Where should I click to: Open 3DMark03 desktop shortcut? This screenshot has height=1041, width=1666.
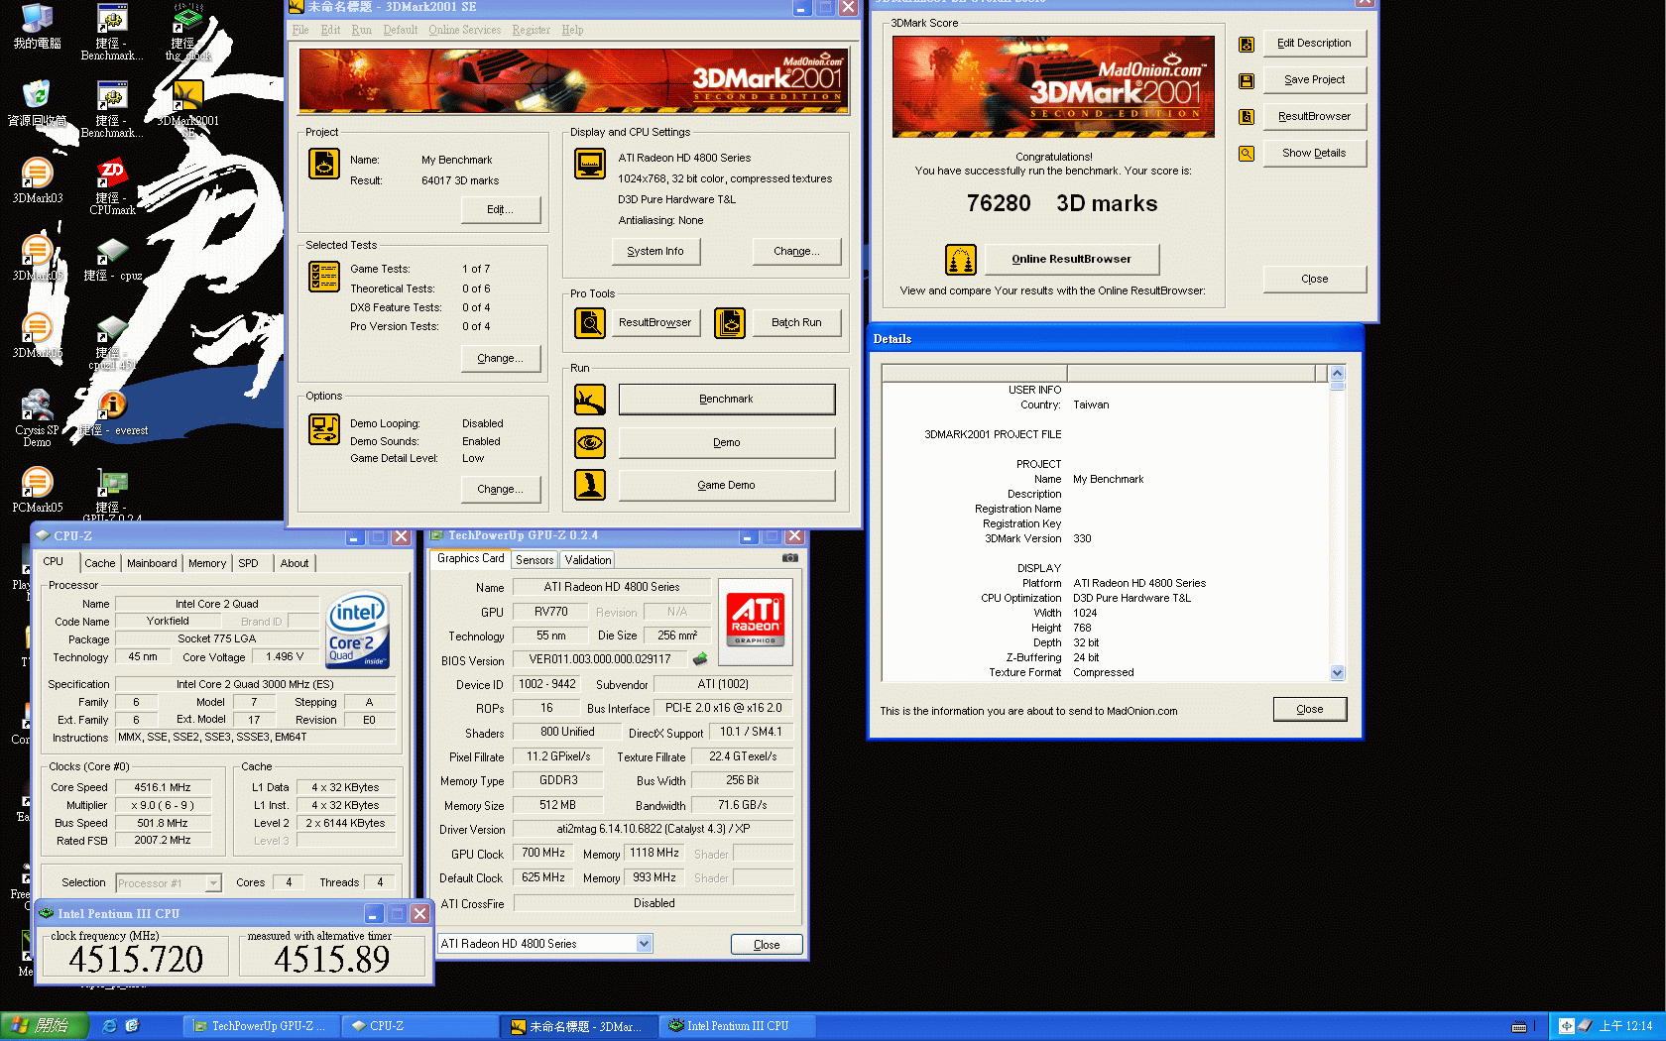(37, 179)
